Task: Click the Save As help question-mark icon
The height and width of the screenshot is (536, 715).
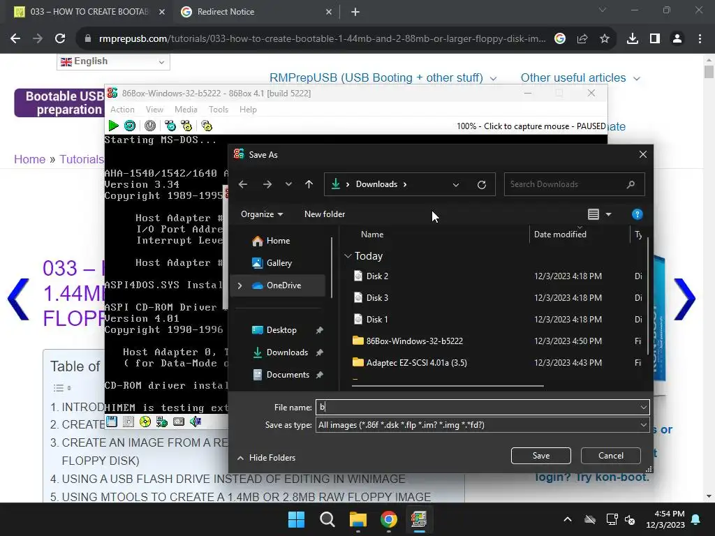Action: [637, 214]
